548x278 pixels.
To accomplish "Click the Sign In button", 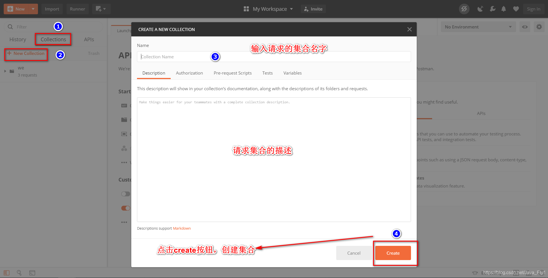I will (x=533, y=9).
